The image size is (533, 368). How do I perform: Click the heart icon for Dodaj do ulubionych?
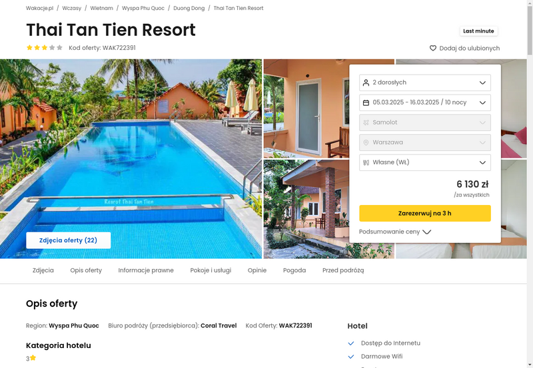tap(432, 48)
